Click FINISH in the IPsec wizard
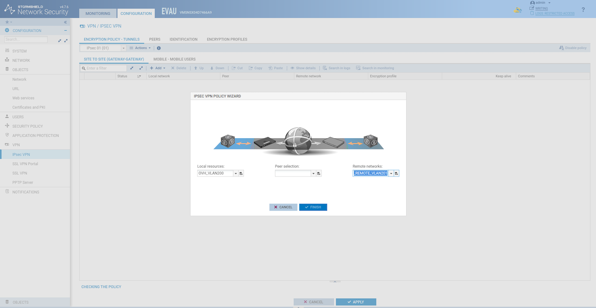Image resolution: width=596 pixels, height=308 pixels. [313, 207]
